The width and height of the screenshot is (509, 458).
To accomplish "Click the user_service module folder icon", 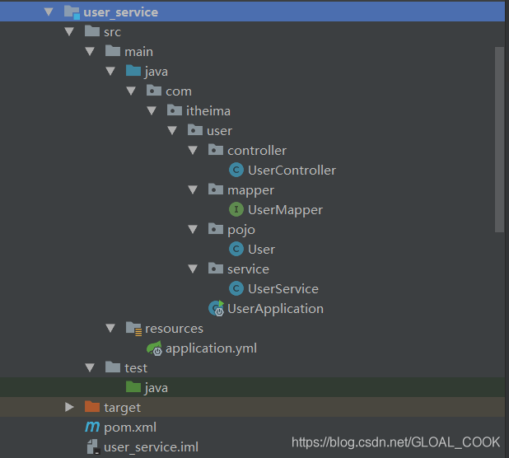I will 72,12.
